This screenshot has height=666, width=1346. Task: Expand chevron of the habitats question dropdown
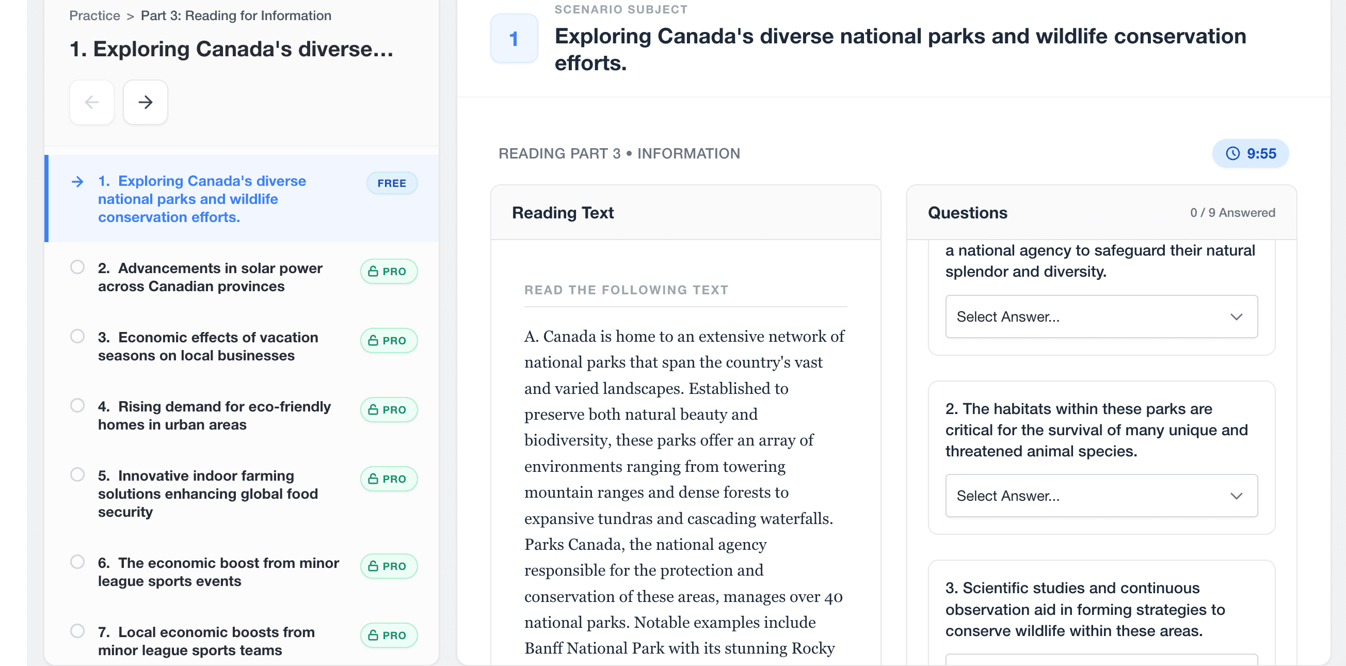(1236, 496)
